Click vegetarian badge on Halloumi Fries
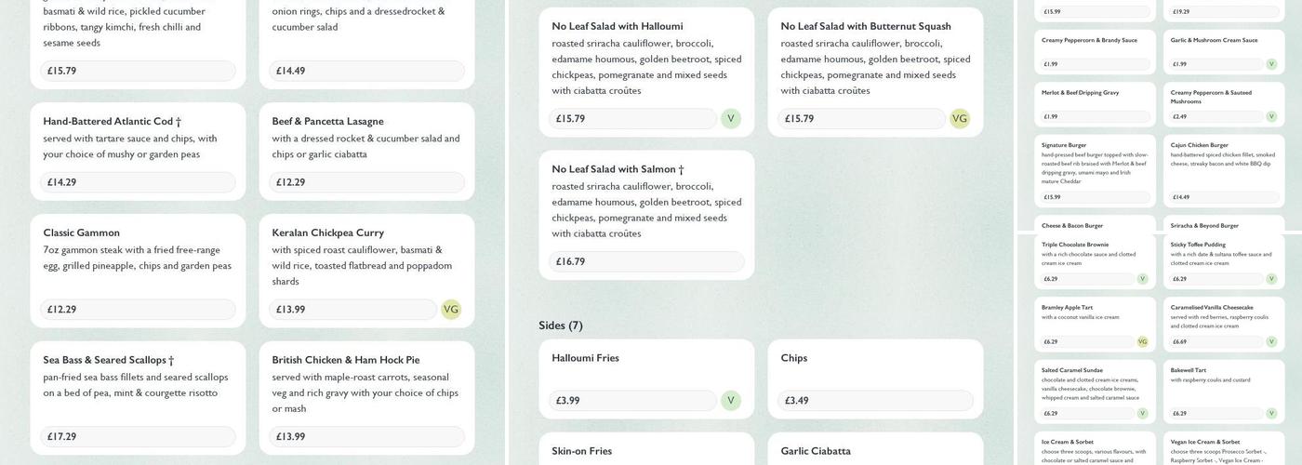The image size is (1302, 465). pyautogui.click(x=730, y=401)
